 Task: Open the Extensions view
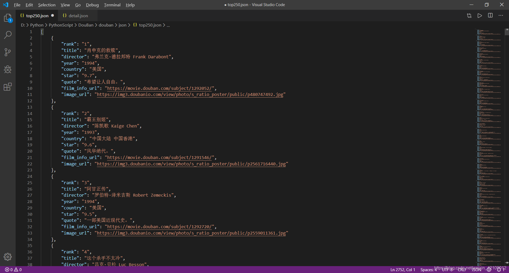point(8,87)
